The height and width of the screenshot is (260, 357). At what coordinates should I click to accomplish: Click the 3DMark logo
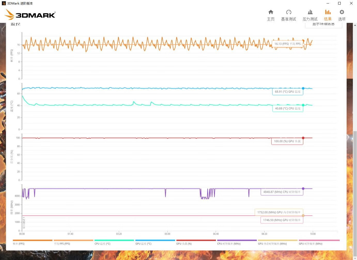(x=30, y=14)
